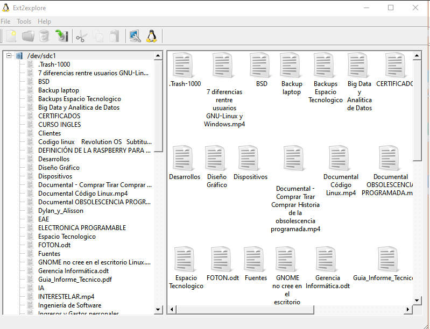Click the trash can toolbar icon

tap(44, 36)
